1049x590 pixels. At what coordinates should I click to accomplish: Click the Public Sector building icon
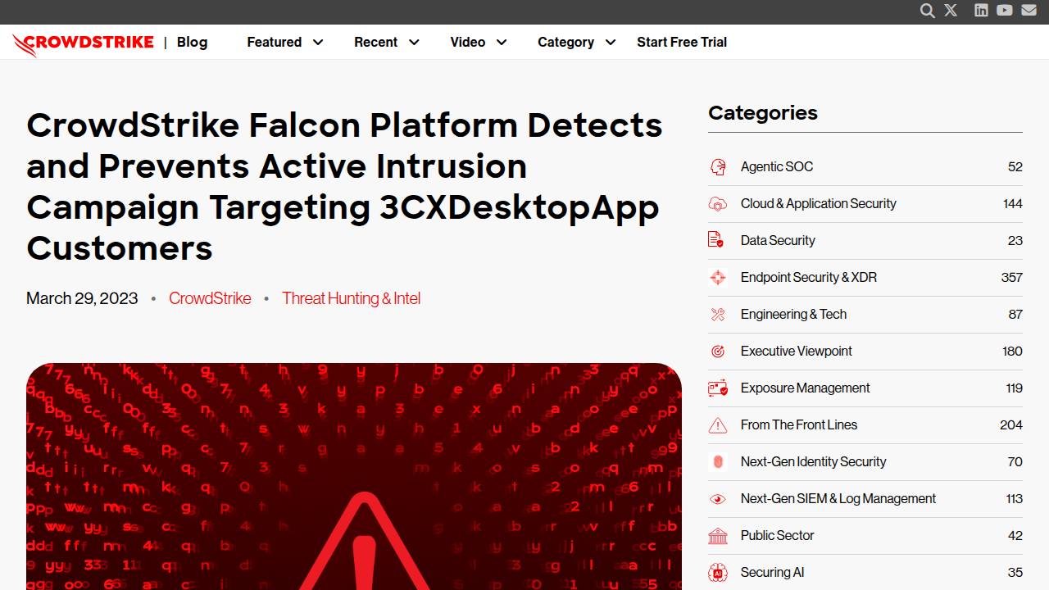pos(718,536)
